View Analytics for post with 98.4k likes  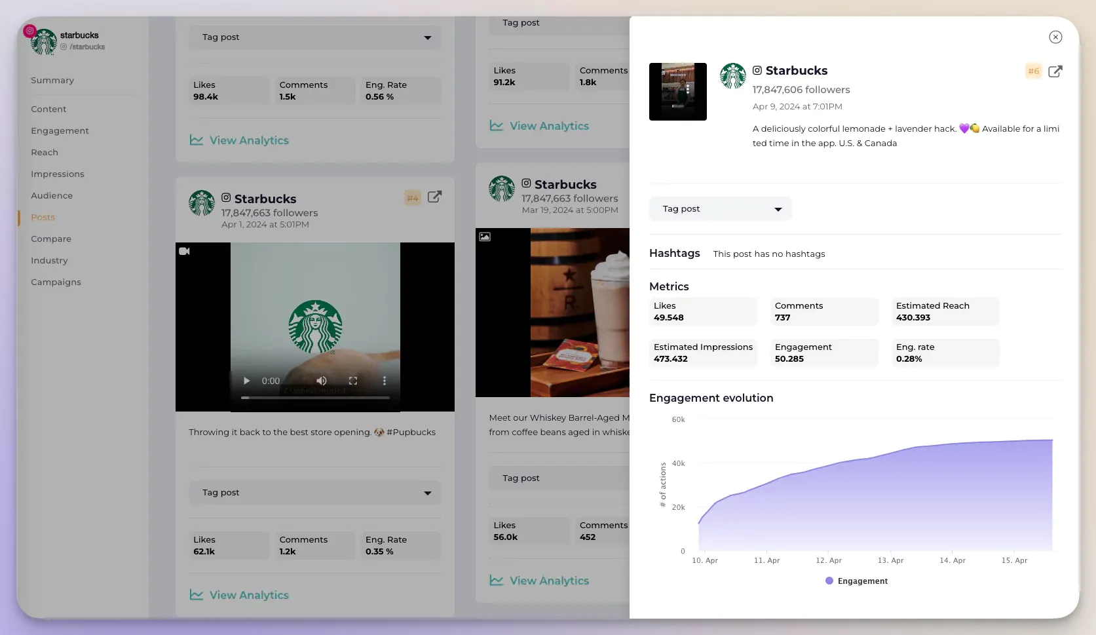tap(239, 140)
